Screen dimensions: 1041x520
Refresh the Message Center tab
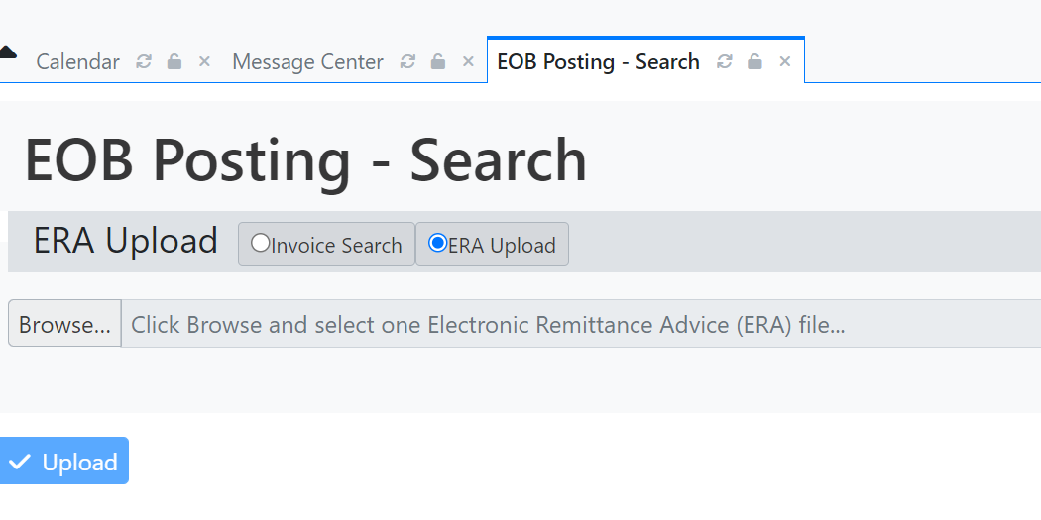click(x=407, y=62)
